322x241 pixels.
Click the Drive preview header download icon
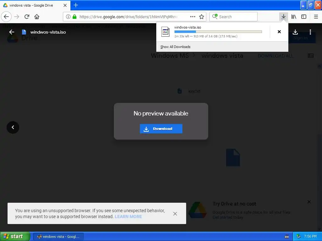click(295, 32)
